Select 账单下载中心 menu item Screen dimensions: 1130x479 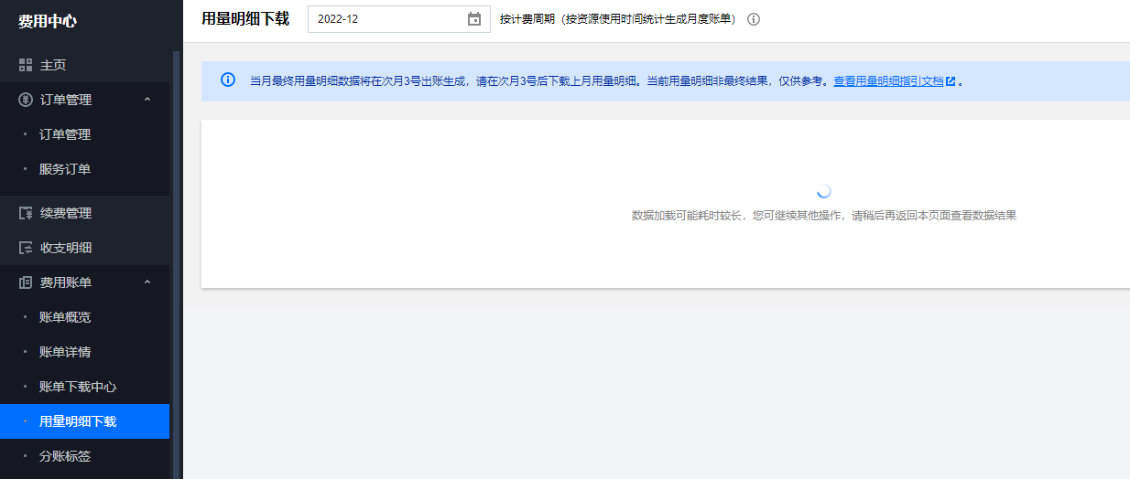coord(78,387)
